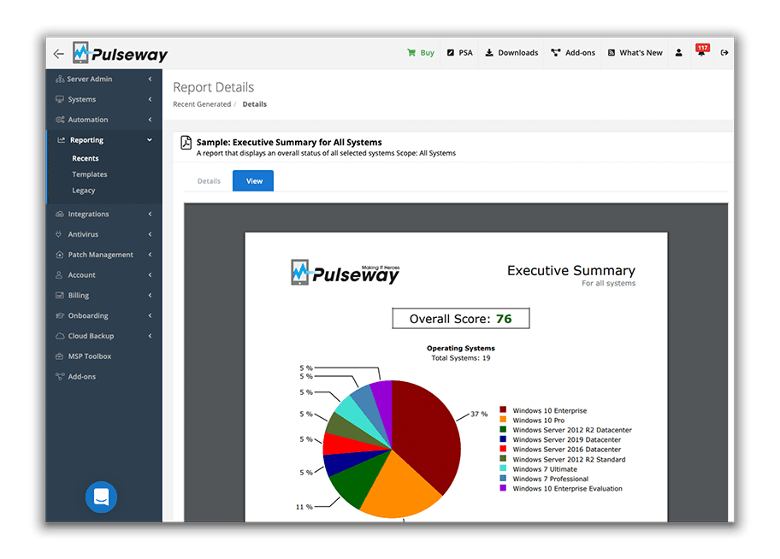Click the Onboarding sidebar icon
The width and height of the screenshot is (780, 559).
[x=60, y=315]
